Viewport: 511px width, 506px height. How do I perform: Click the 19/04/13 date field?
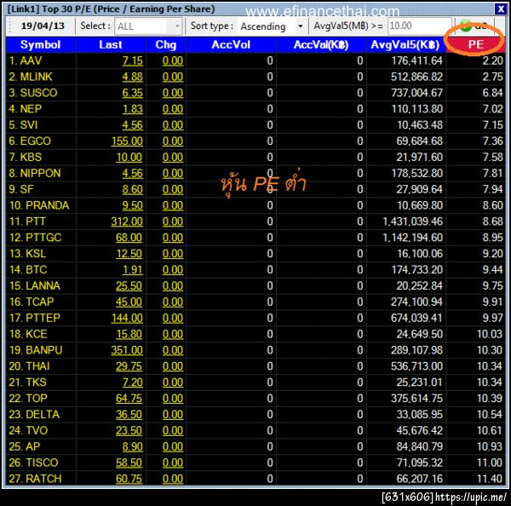[43, 26]
